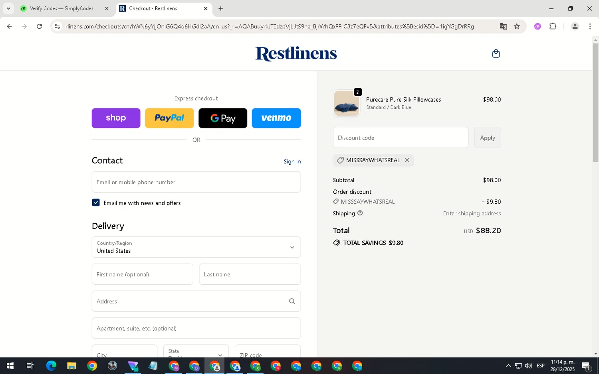Focus the Email or mobile phone number field
This screenshot has height=374, width=599.
196,182
